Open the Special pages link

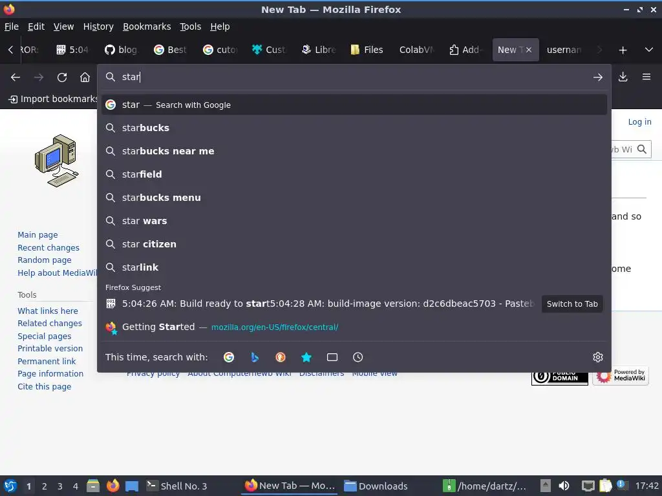coord(45,336)
